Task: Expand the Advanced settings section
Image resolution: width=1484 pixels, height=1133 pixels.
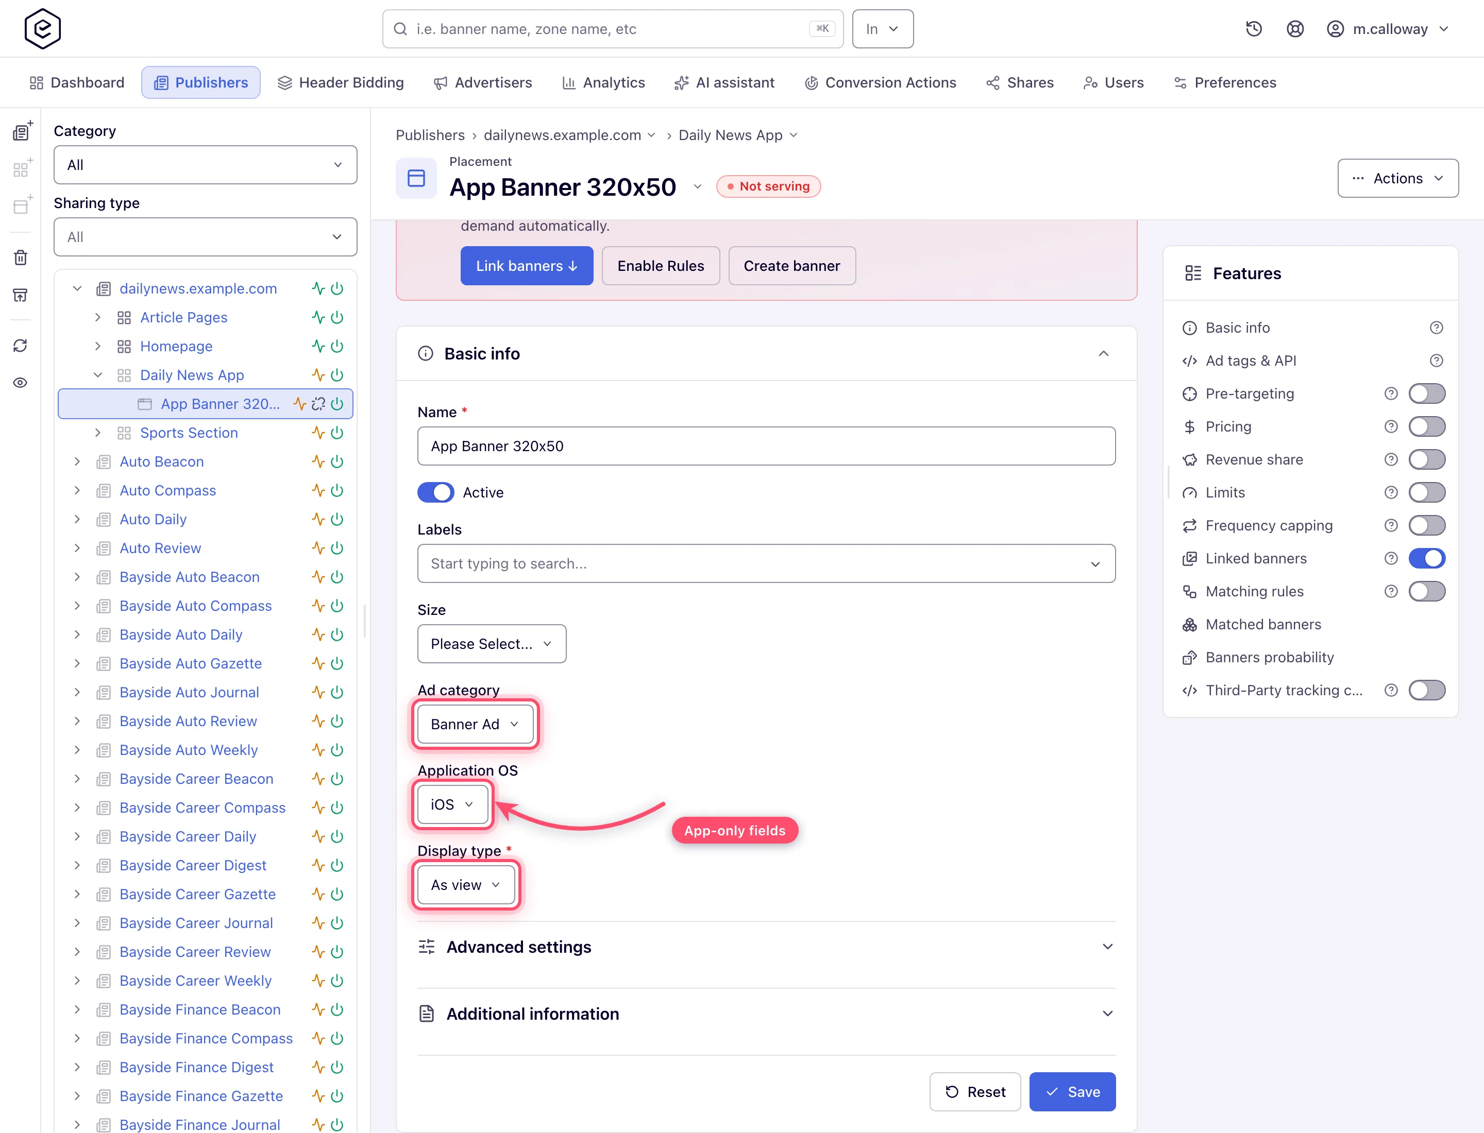Action: (766, 947)
